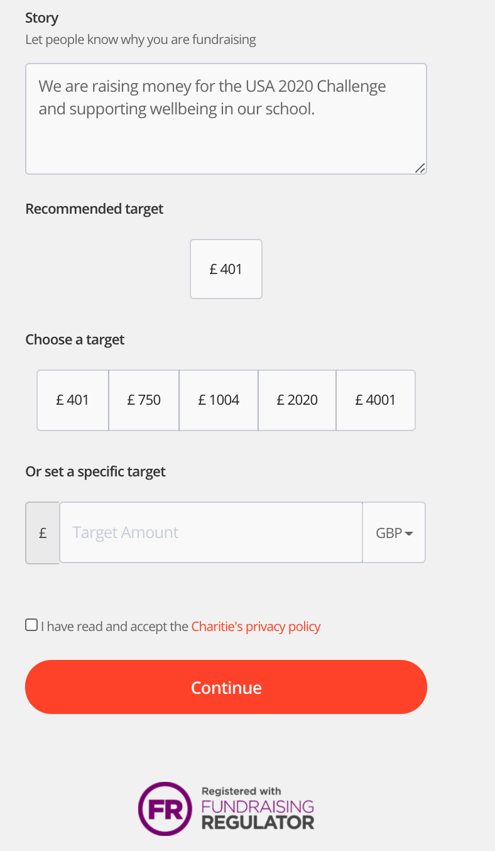The image size is (495, 851).
Task: Select the £ 2020 target option
Action: (x=297, y=400)
